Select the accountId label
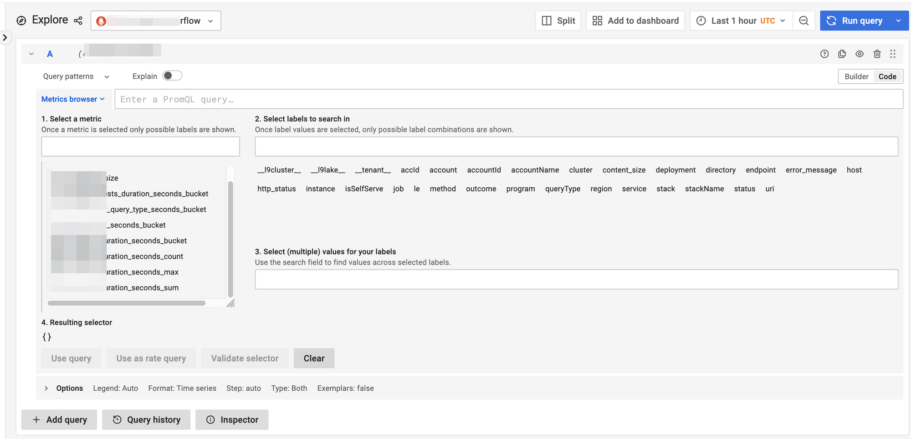 click(x=484, y=170)
